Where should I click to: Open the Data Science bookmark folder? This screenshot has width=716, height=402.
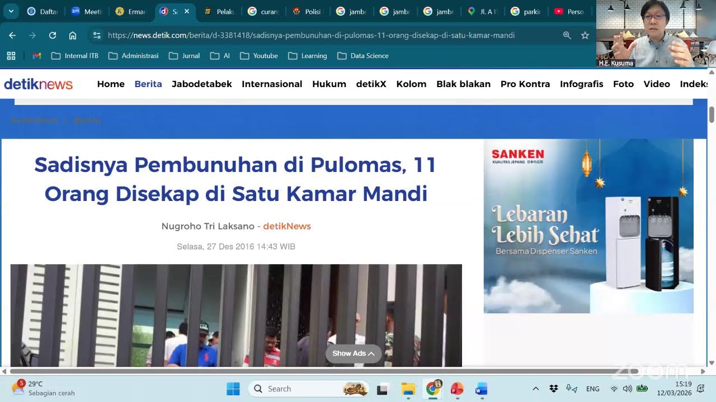pyautogui.click(x=363, y=56)
